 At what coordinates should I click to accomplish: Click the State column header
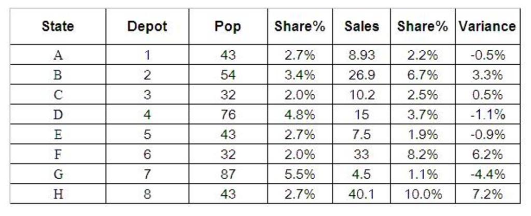point(58,26)
